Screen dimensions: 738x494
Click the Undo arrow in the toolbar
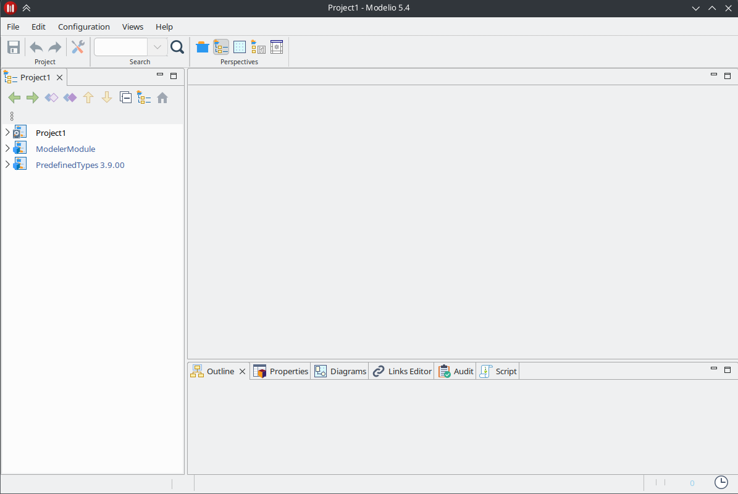tap(36, 47)
